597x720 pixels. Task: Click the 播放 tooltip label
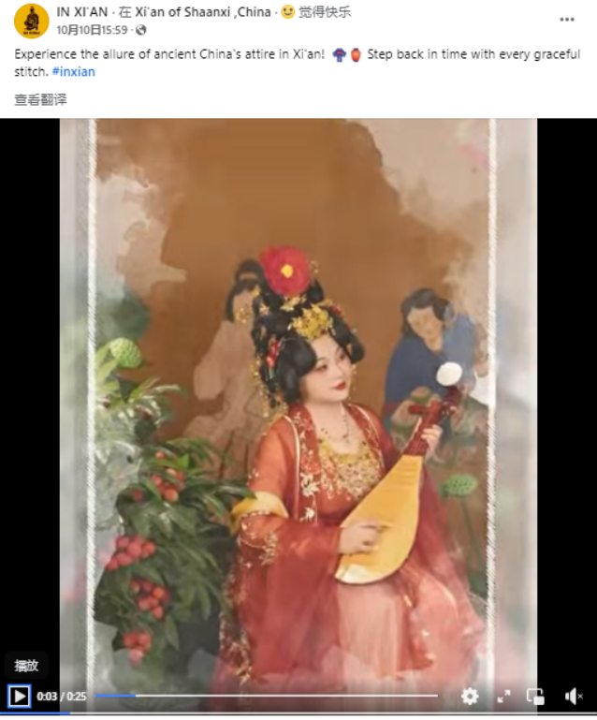26,666
